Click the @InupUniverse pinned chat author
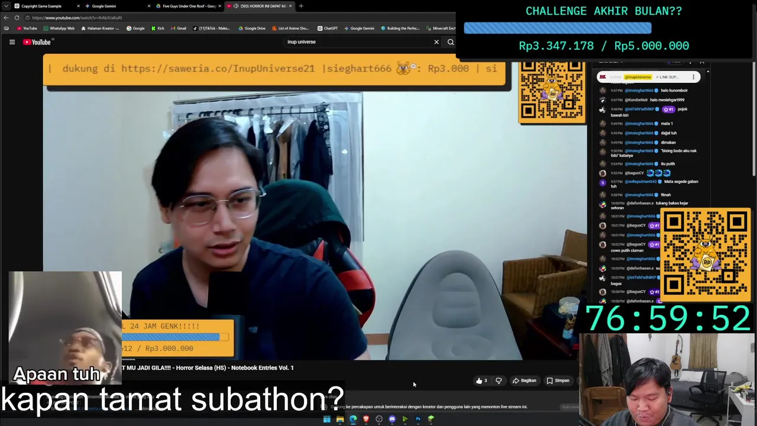Viewport: 757px width, 426px height. pos(638,77)
